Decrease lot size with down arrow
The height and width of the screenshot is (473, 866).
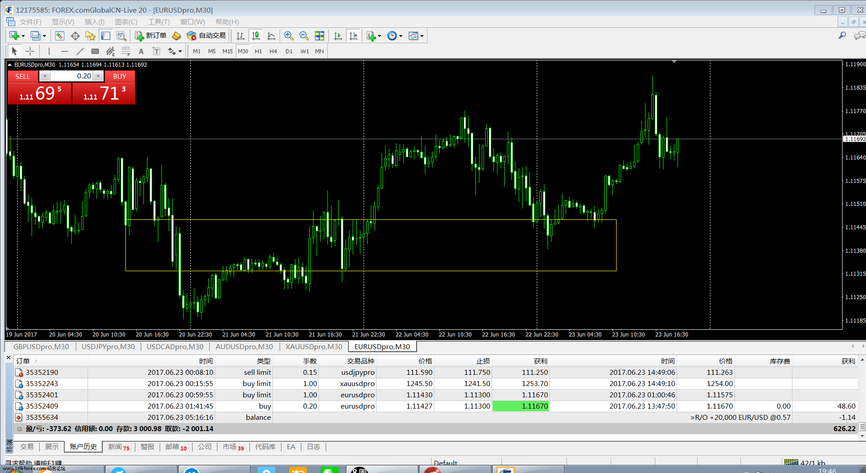(x=45, y=76)
